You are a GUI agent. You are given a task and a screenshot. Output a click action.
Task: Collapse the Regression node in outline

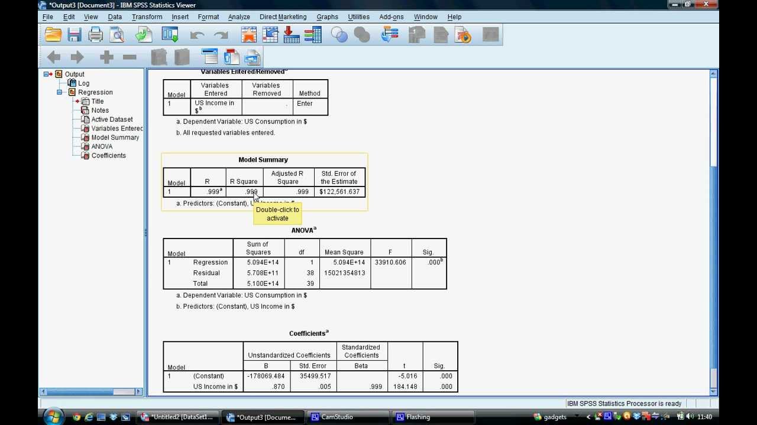60,92
